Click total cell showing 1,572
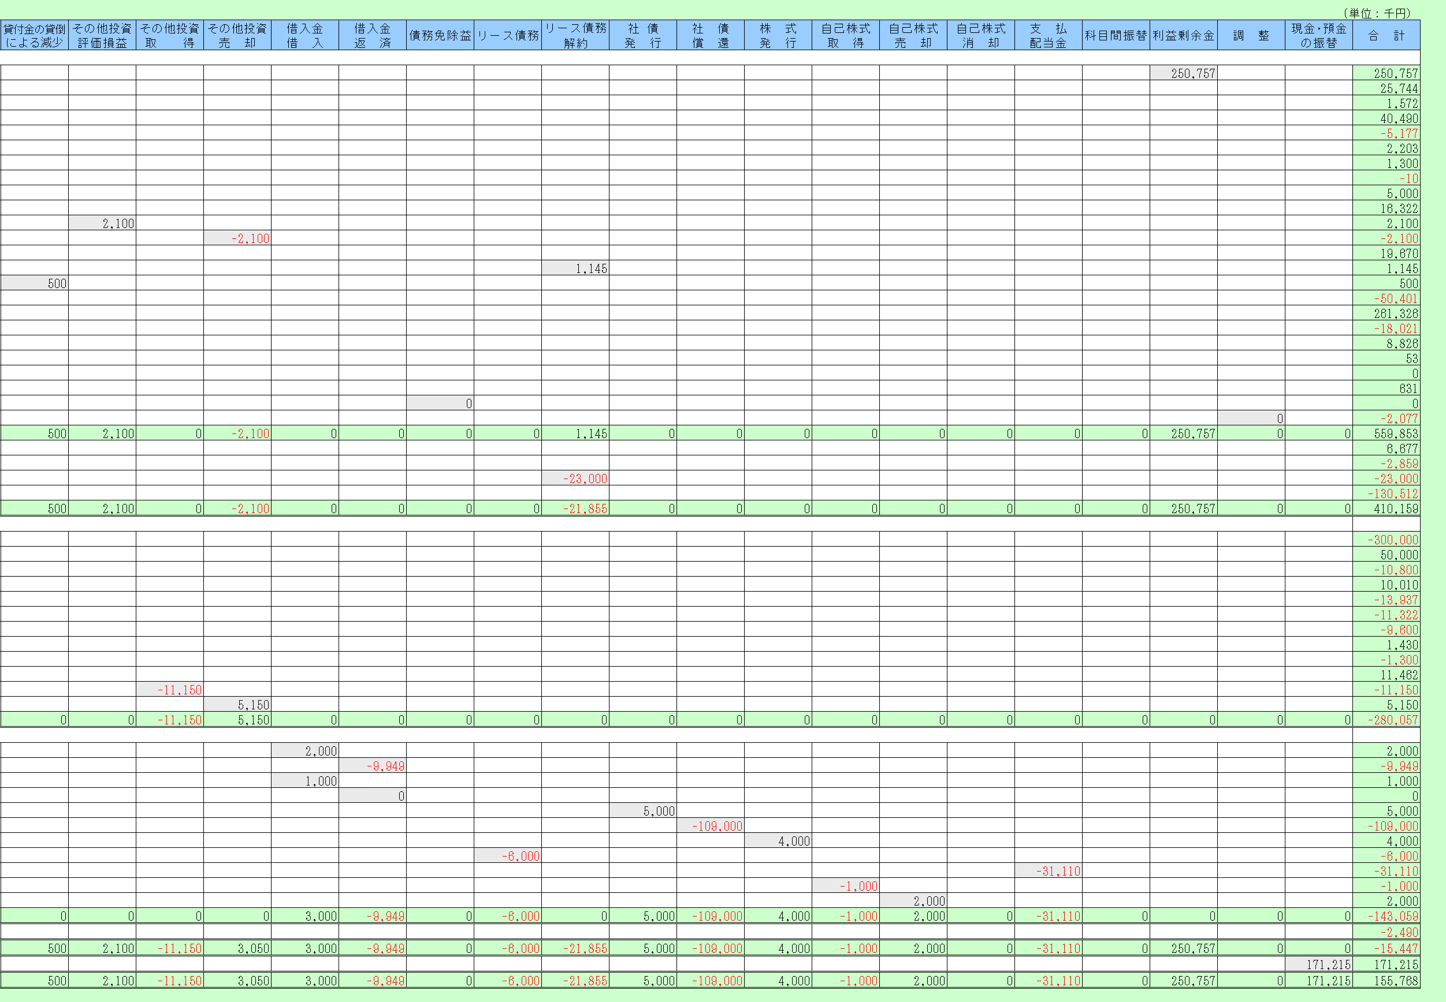This screenshot has height=1002, width=1446. pyautogui.click(x=1386, y=103)
